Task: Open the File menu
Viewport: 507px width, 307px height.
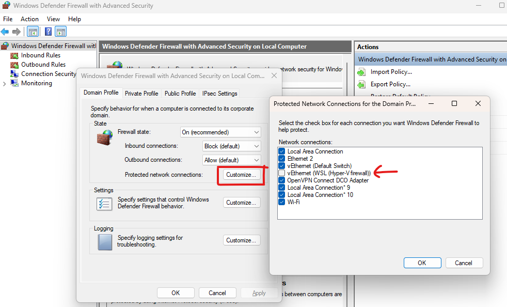Action: click(x=8, y=19)
